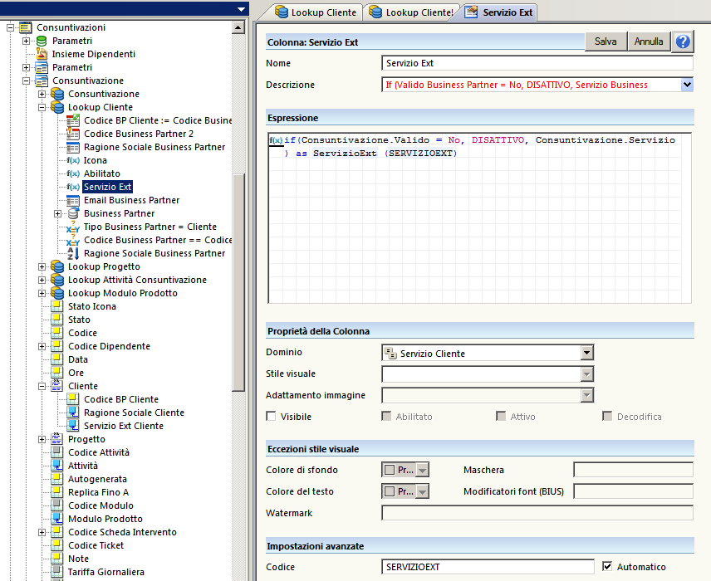This screenshot has height=581, width=711.
Task: Click the Insieme Dipendenti icon
Action: click(42, 55)
